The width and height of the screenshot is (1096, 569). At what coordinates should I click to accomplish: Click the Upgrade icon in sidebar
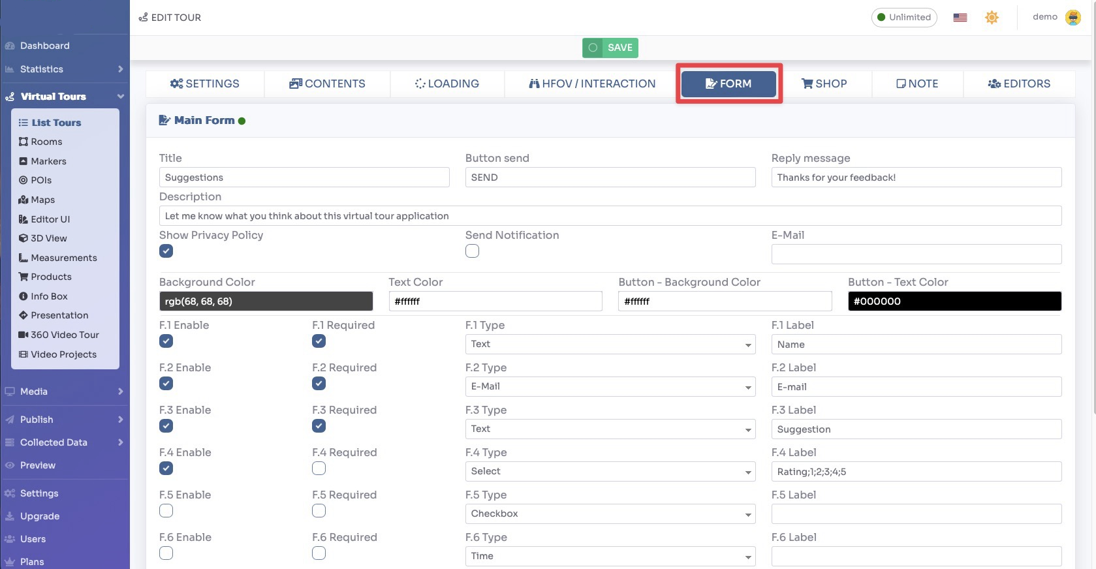tap(10, 516)
